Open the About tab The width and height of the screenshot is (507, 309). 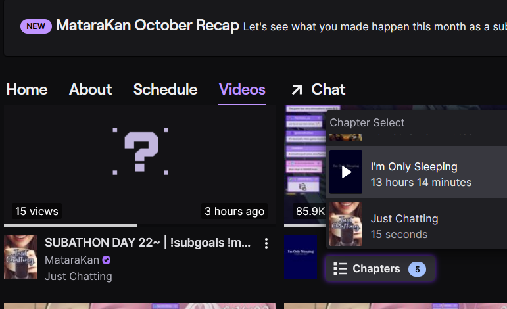[x=91, y=89]
